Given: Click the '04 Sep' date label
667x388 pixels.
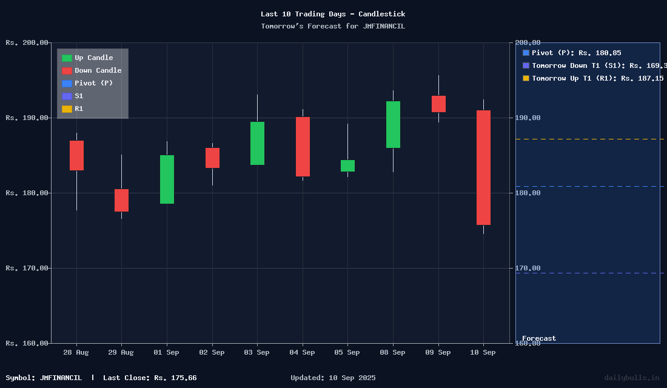Looking at the screenshot, I should tap(302, 352).
